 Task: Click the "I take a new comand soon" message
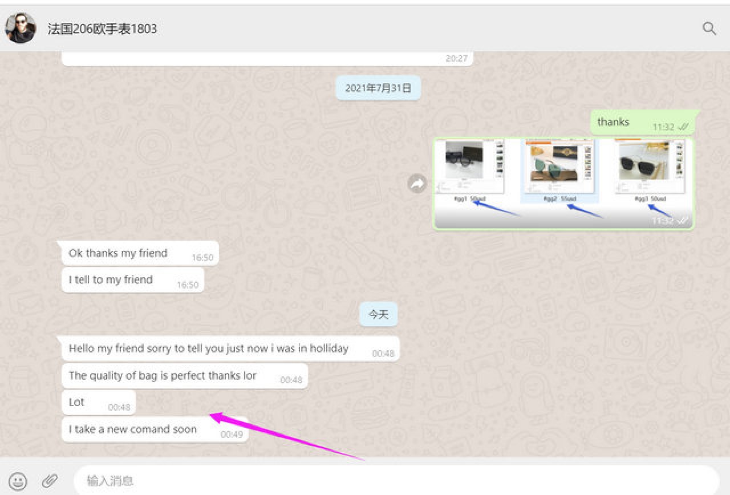pos(133,429)
